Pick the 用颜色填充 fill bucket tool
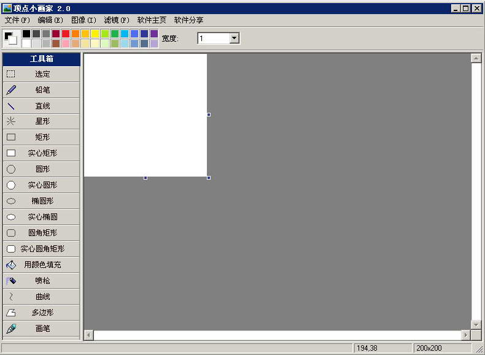The width and height of the screenshot is (485, 355). click(42, 265)
